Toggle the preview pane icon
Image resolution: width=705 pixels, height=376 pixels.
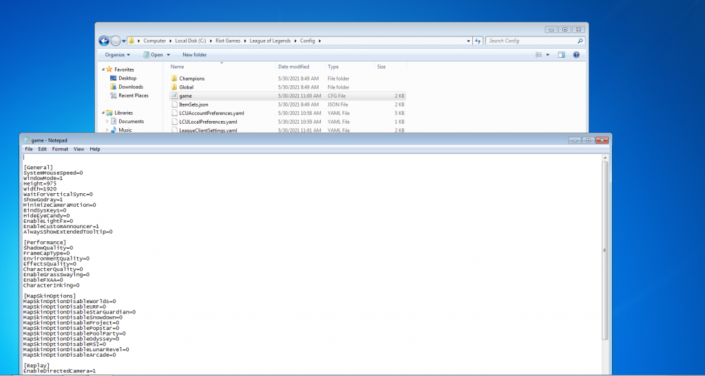click(561, 55)
